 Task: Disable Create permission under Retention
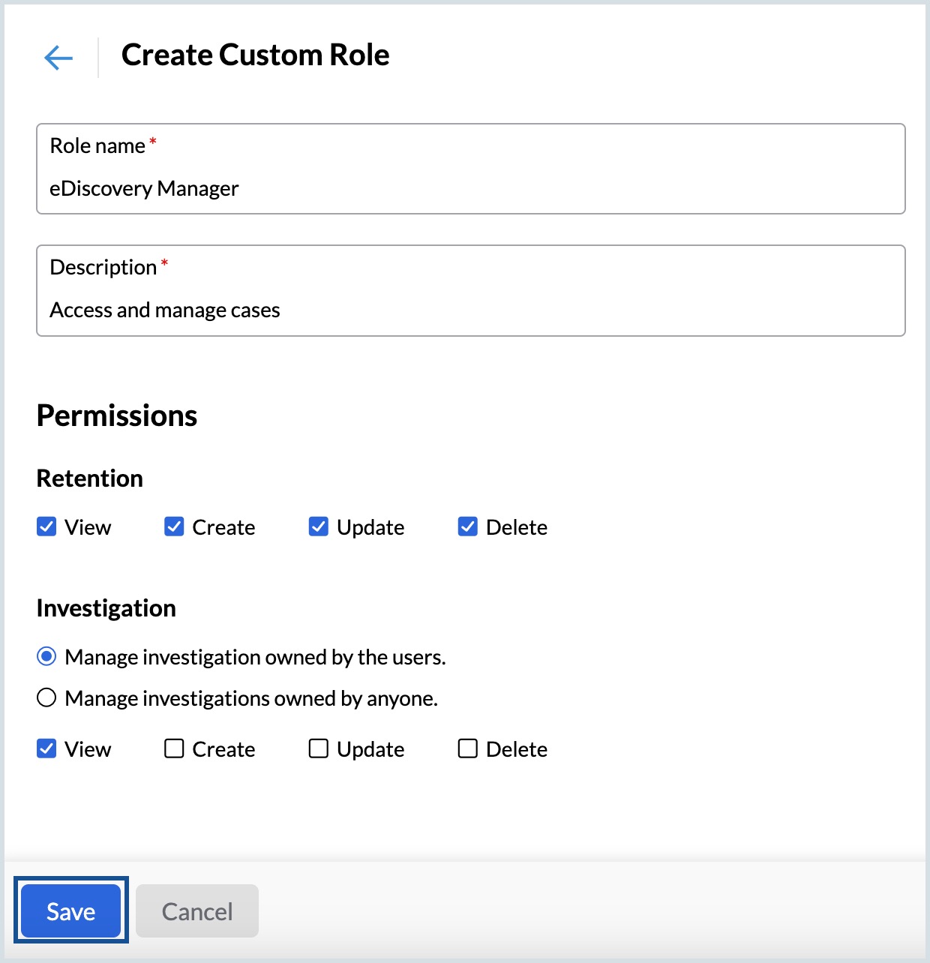coord(173,526)
